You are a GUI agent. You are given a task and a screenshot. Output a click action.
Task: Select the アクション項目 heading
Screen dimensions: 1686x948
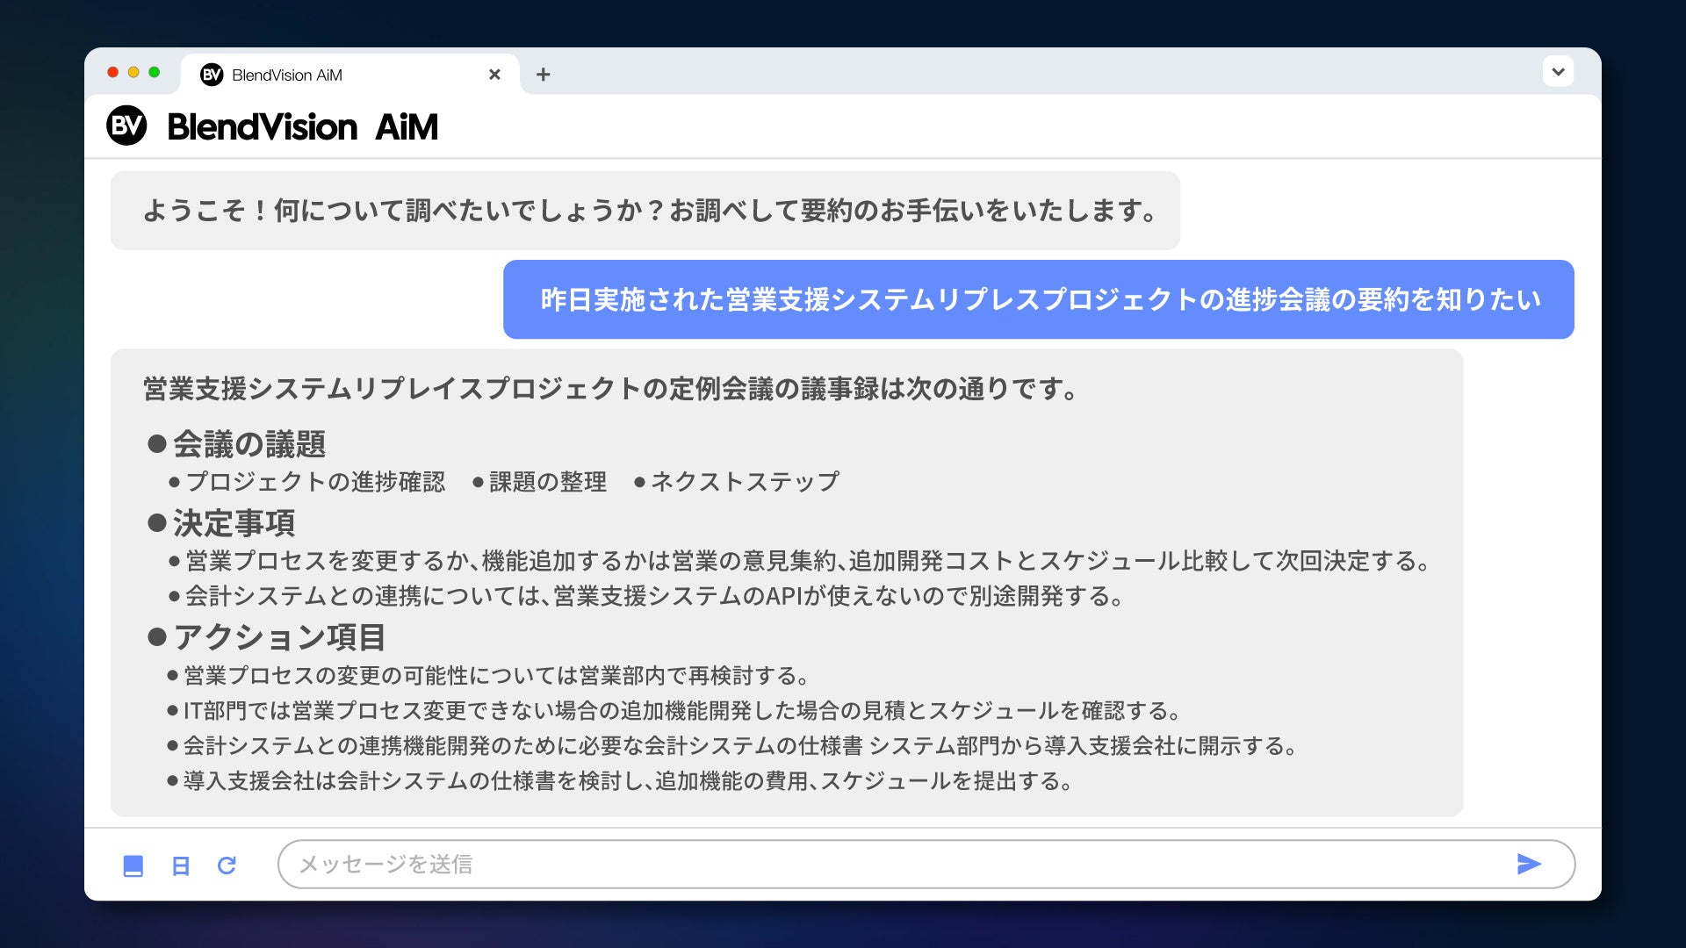(281, 638)
